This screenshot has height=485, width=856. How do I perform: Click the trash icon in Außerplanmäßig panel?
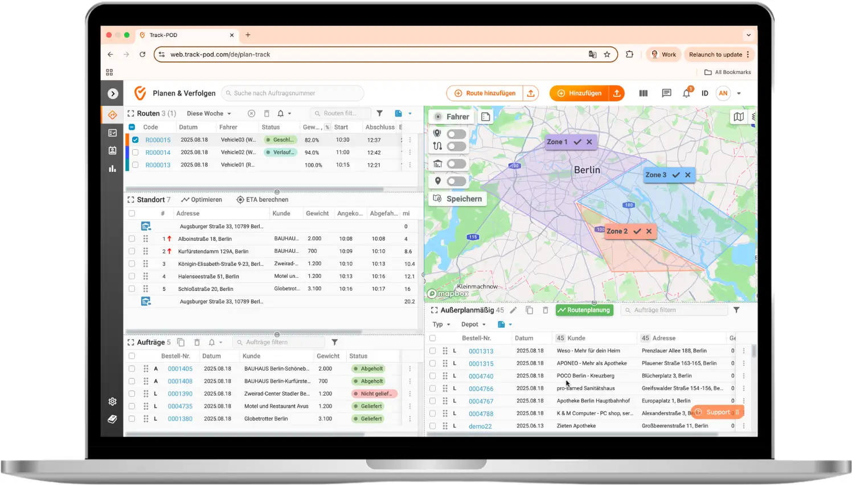[x=545, y=310]
